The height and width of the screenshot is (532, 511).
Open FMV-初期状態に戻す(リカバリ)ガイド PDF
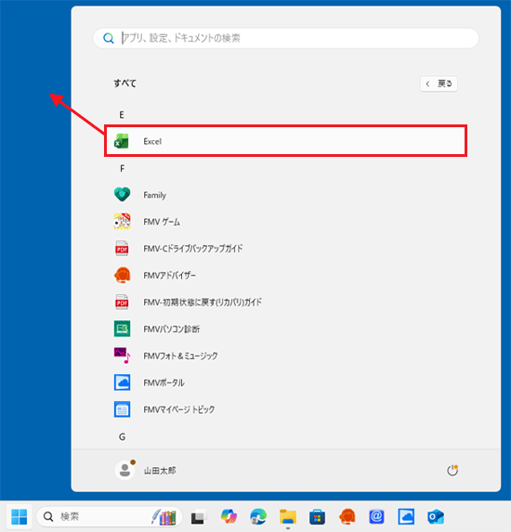pyautogui.click(x=285, y=302)
